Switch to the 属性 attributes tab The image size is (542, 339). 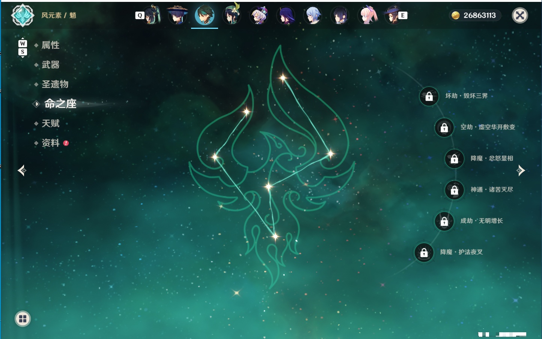click(x=50, y=45)
